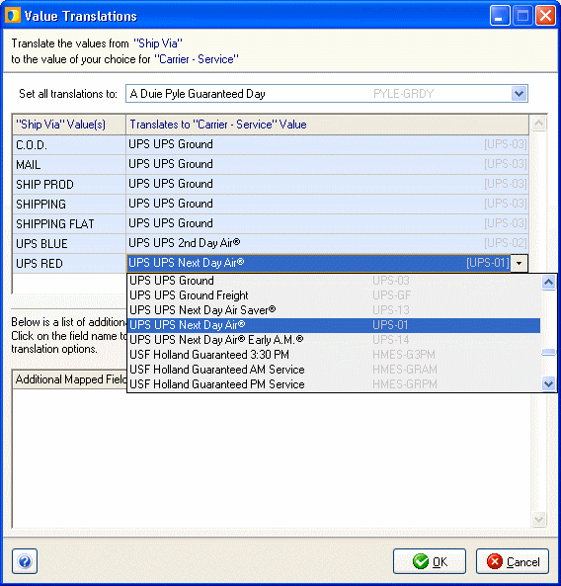Screen dimensions: 561x586
Task: Choose UPS Next Day Air Early A.M. option
Action: click(x=334, y=340)
